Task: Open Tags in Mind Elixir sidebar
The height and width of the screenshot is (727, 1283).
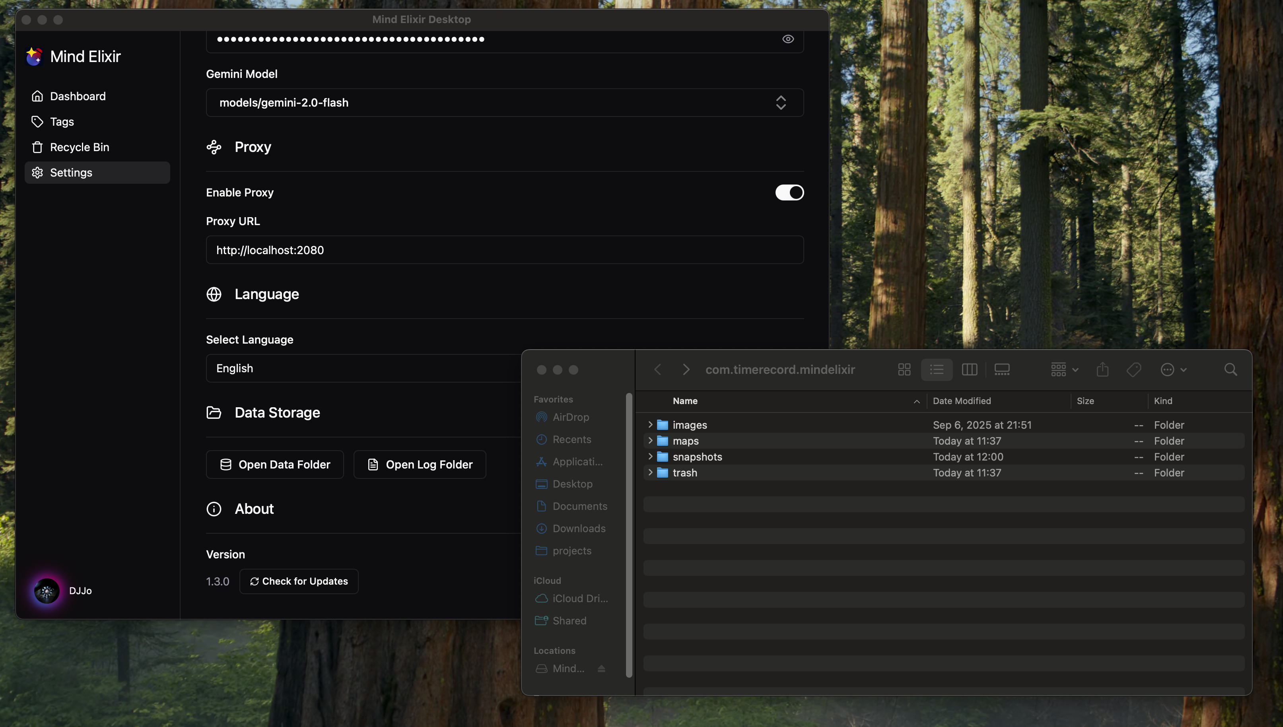Action: 97,121
